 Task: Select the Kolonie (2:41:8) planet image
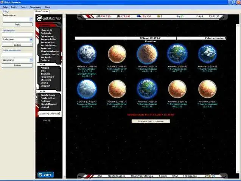207,89
